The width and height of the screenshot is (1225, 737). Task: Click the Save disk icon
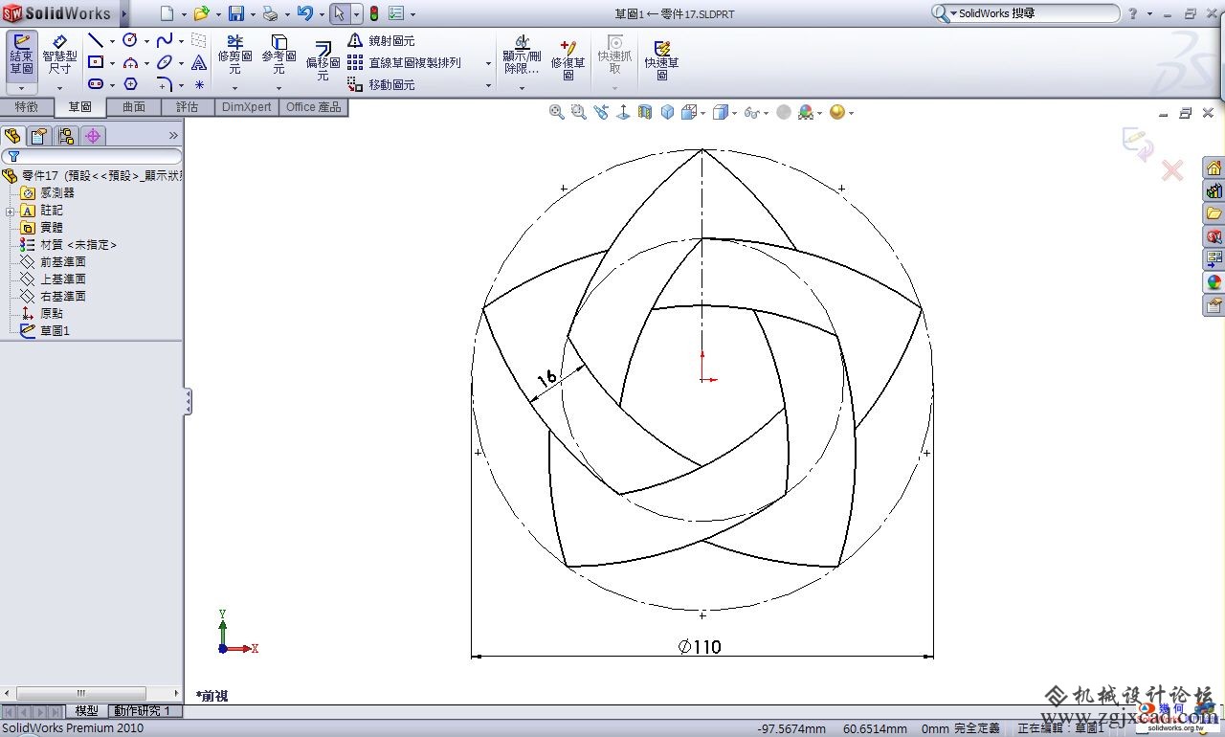(x=235, y=13)
